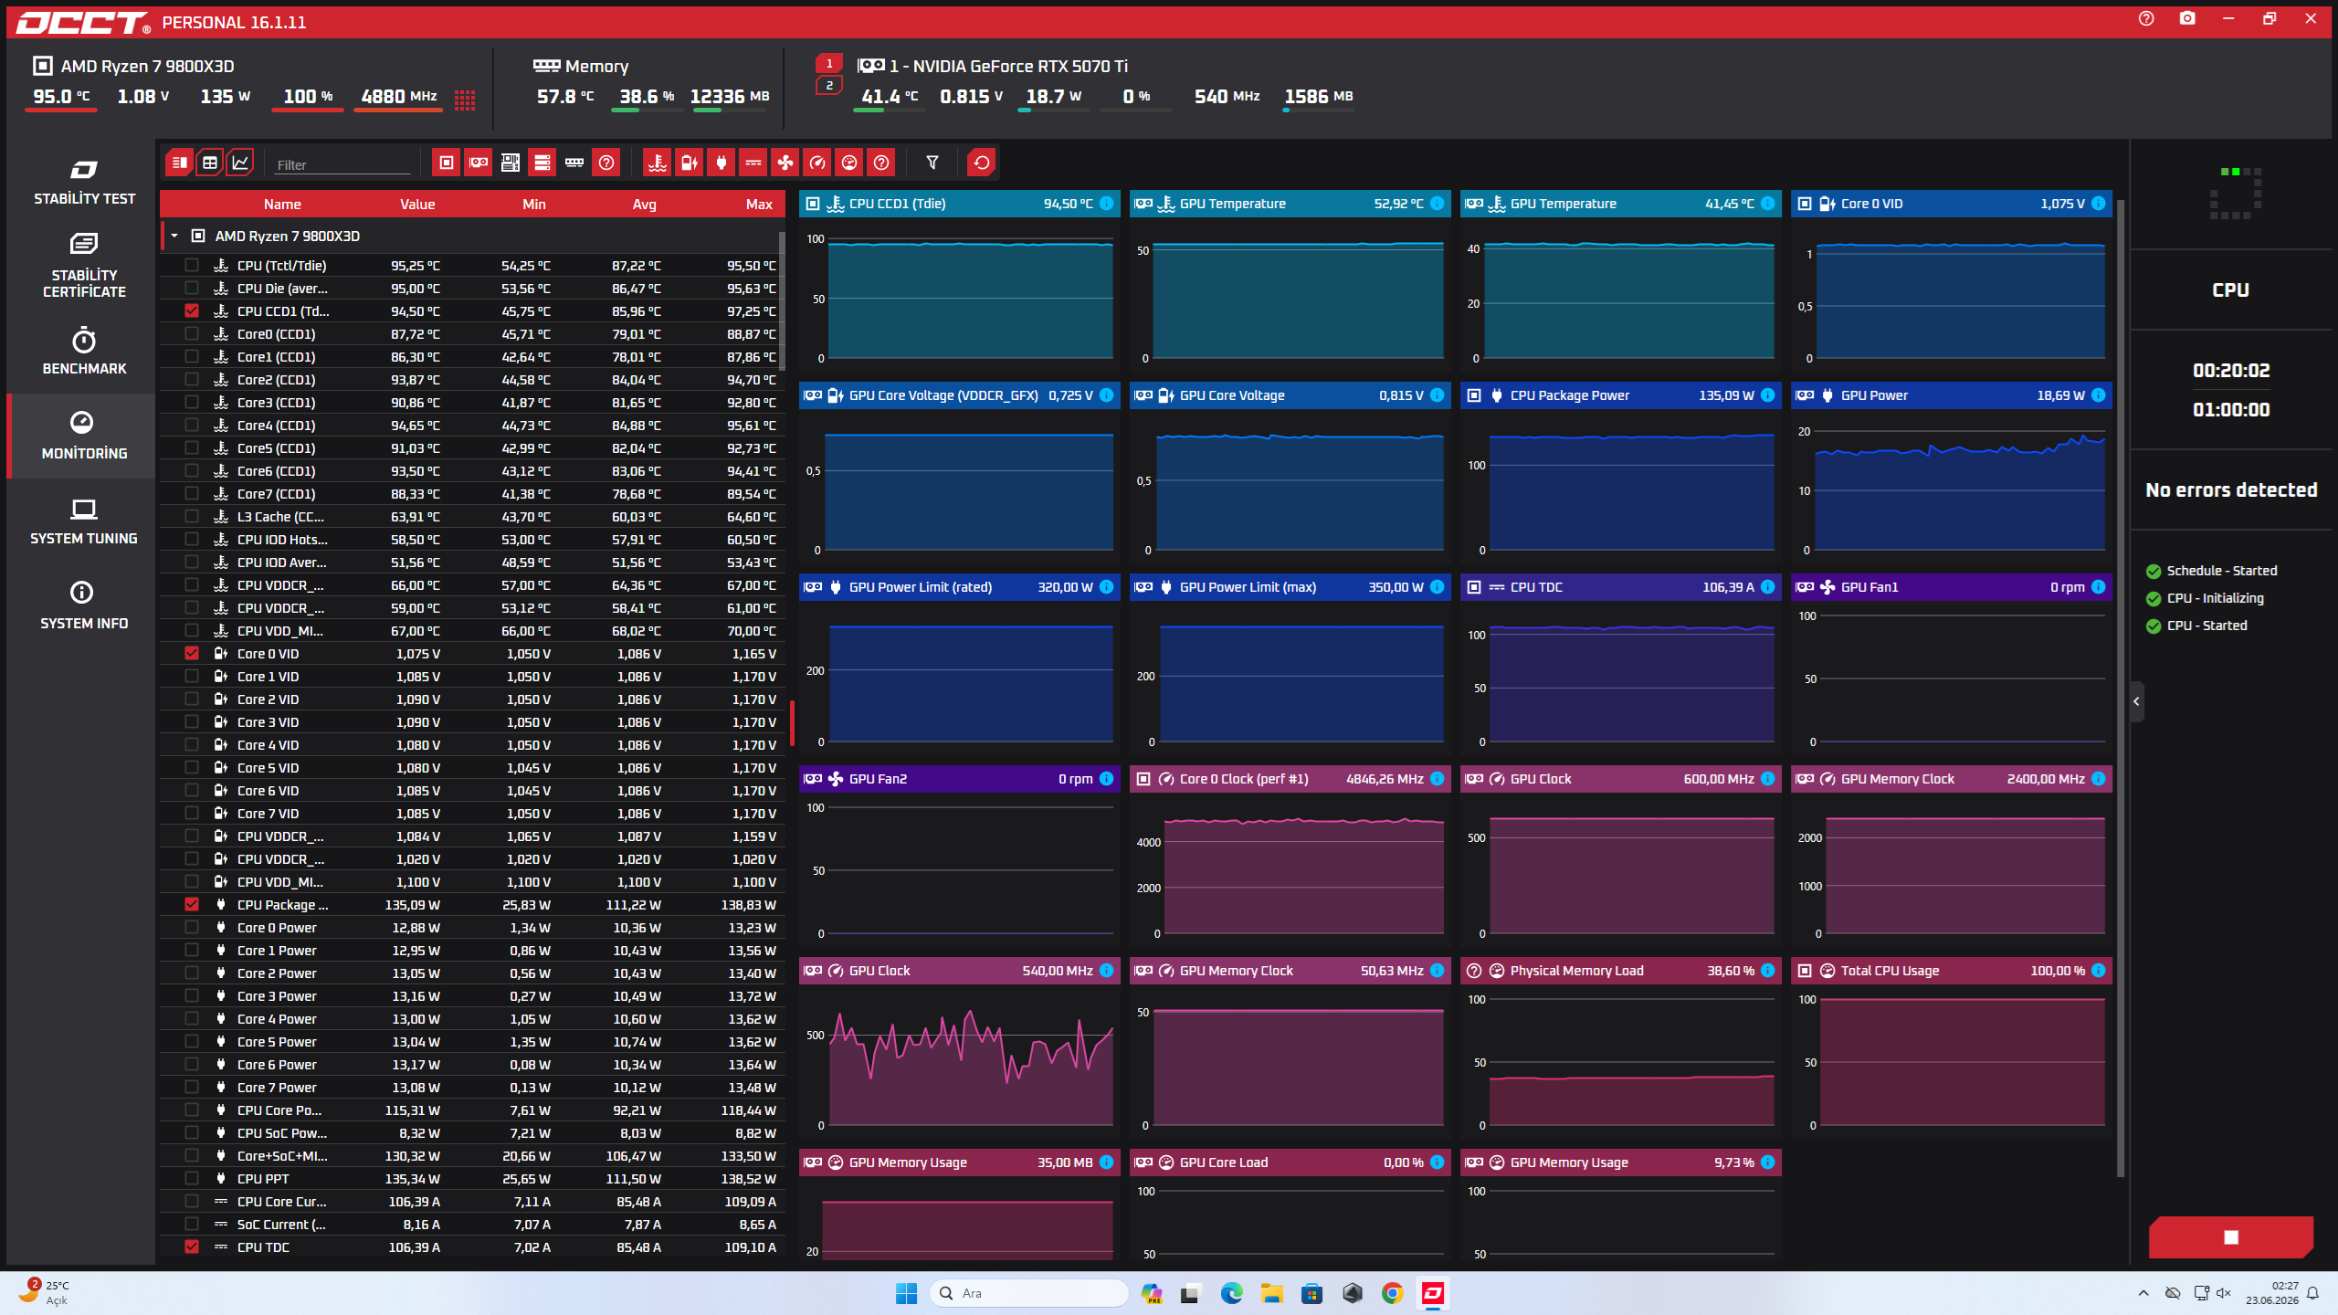This screenshot has height=1315, width=2338.
Task: Toggle the CPU sensor filter icon
Action: [x=446, y=163]
